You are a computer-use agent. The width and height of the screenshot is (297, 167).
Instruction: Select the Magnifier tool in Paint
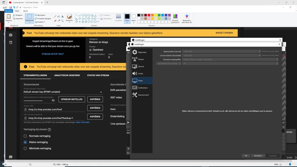pos(62,21)
